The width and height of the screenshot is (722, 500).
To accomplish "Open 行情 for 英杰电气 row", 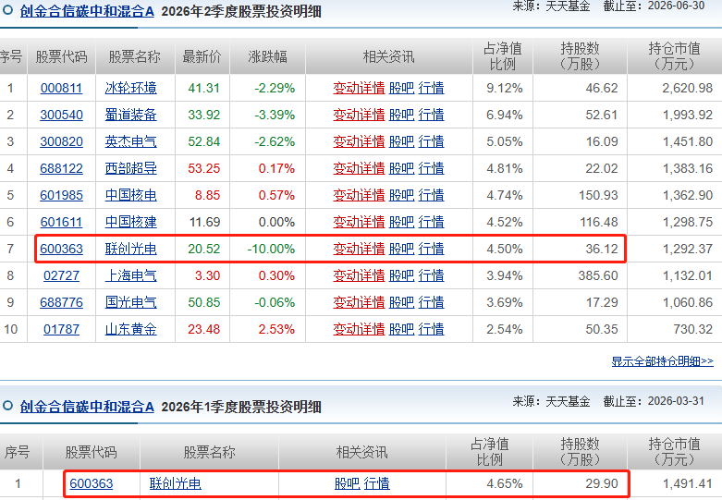I will [x=431, y=141].
